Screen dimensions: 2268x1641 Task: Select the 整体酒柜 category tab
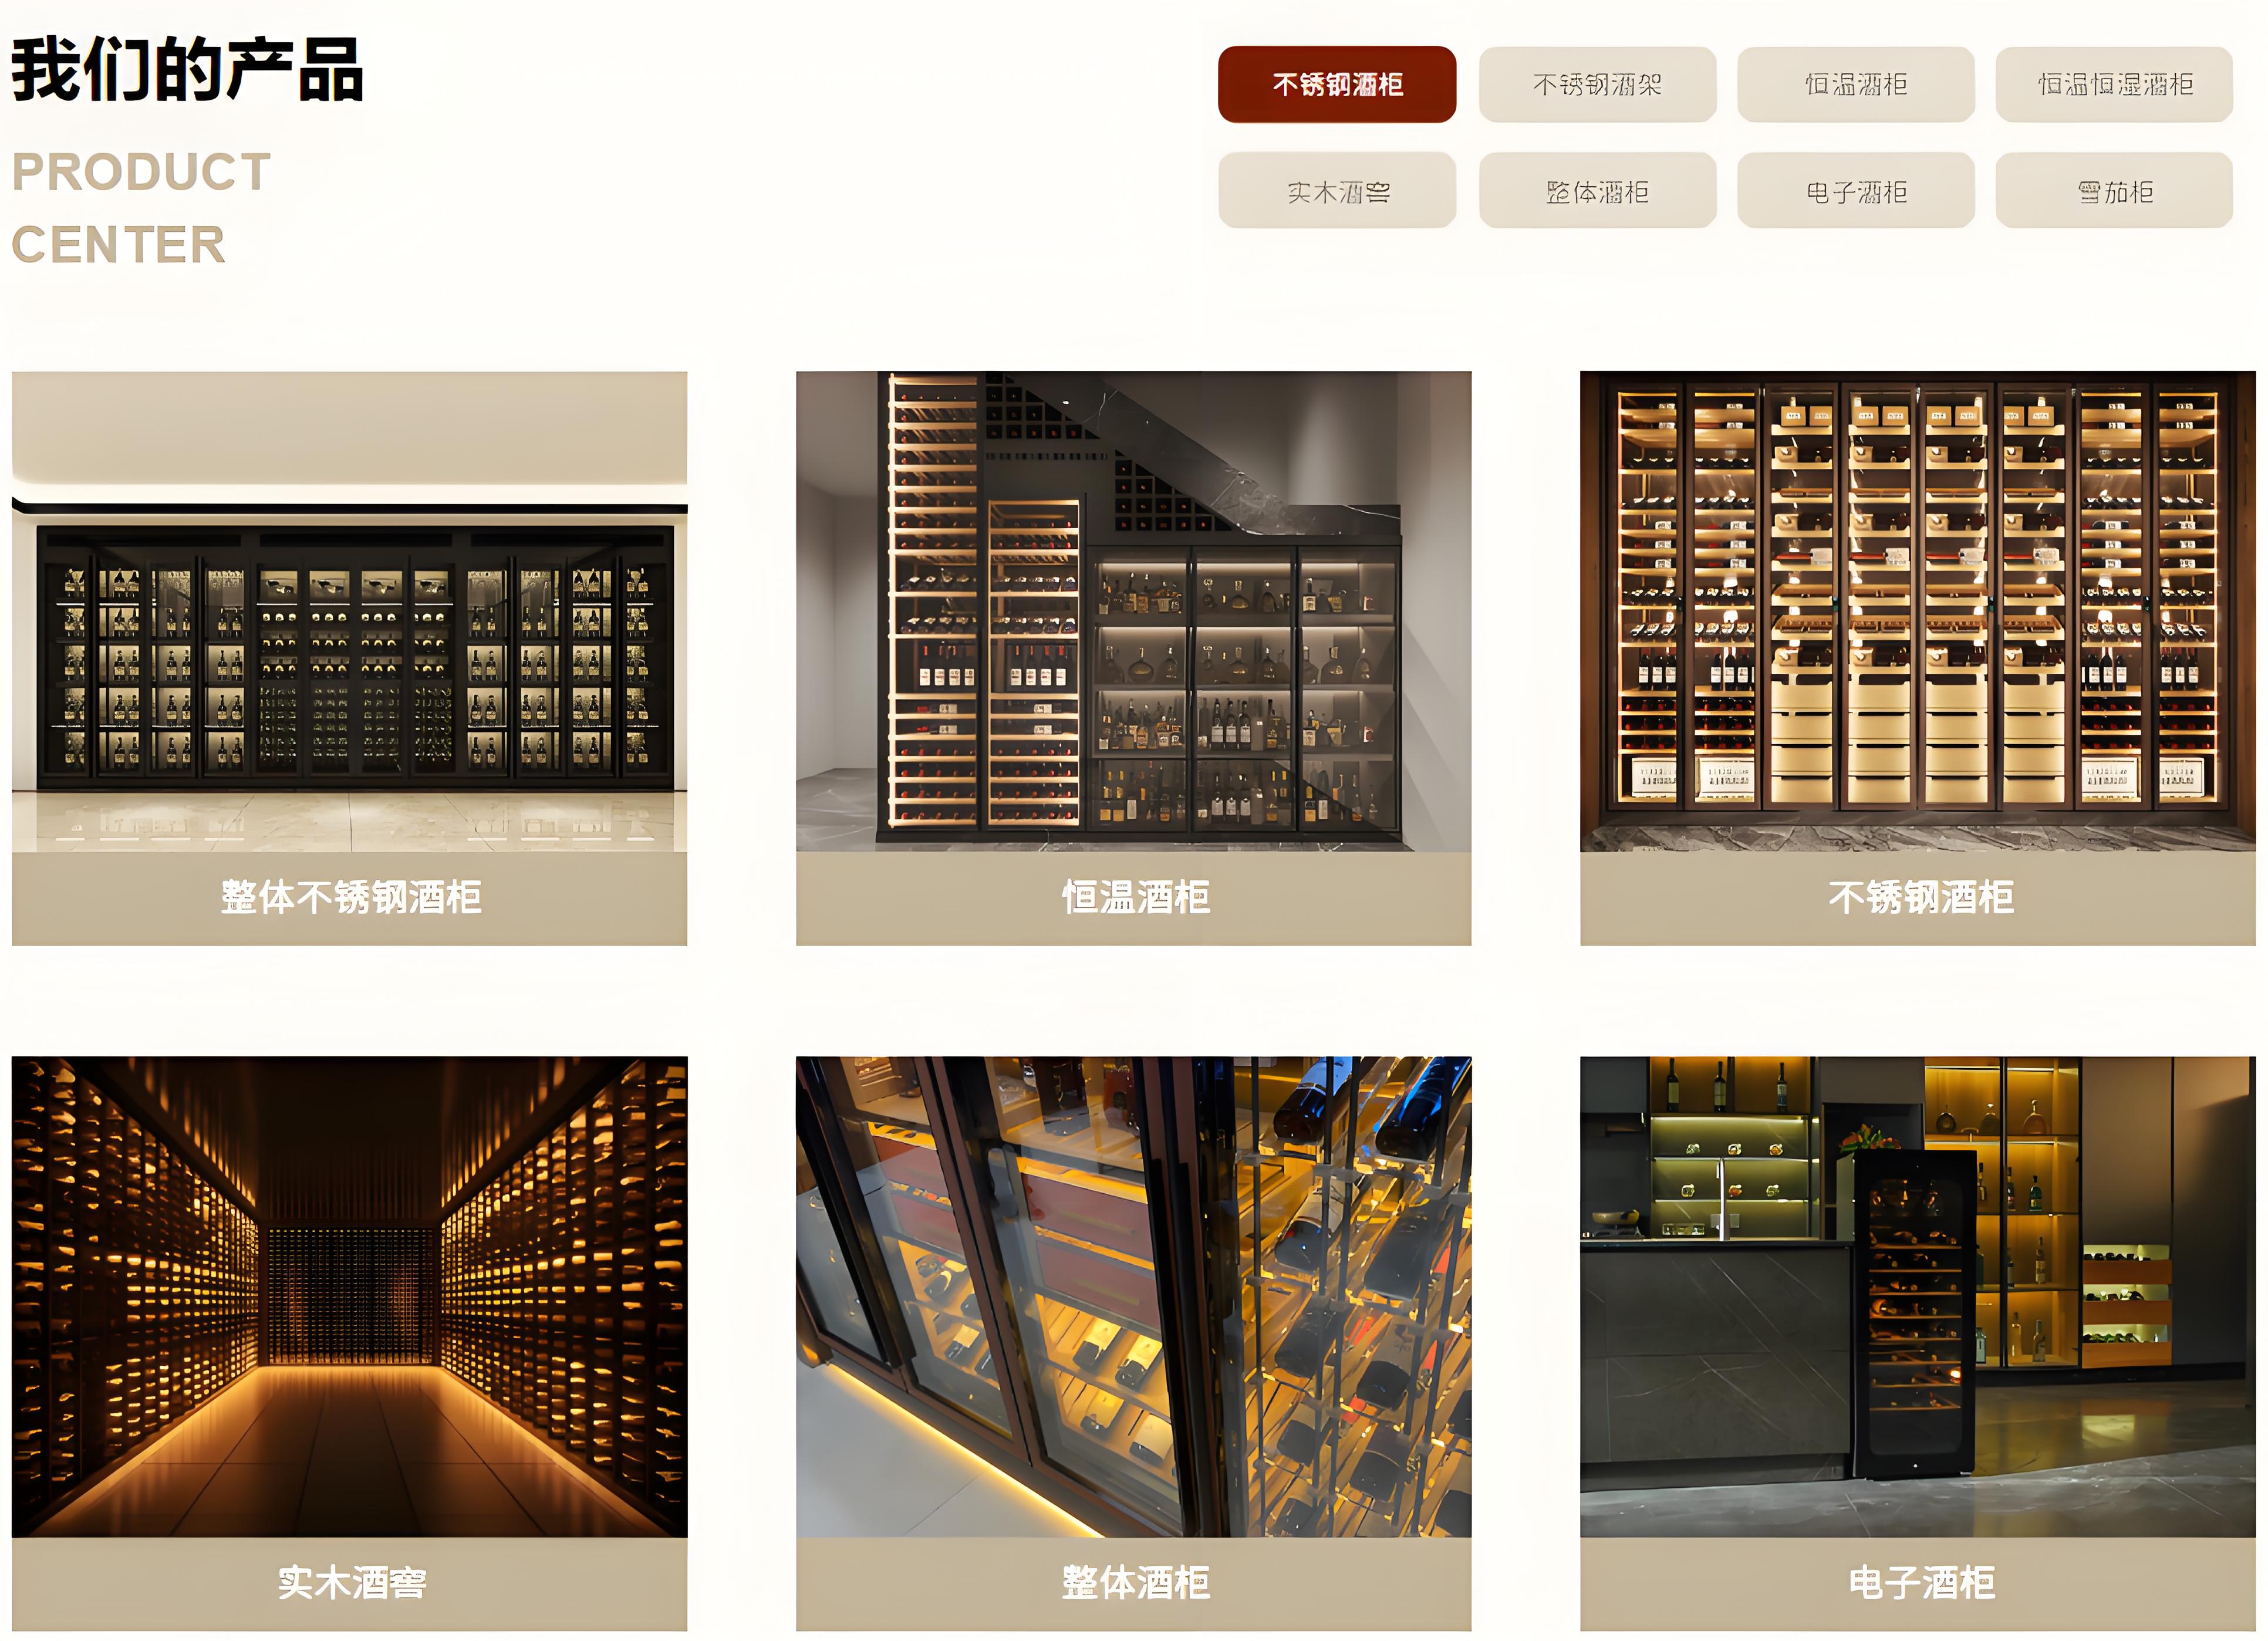[1597, 191]
